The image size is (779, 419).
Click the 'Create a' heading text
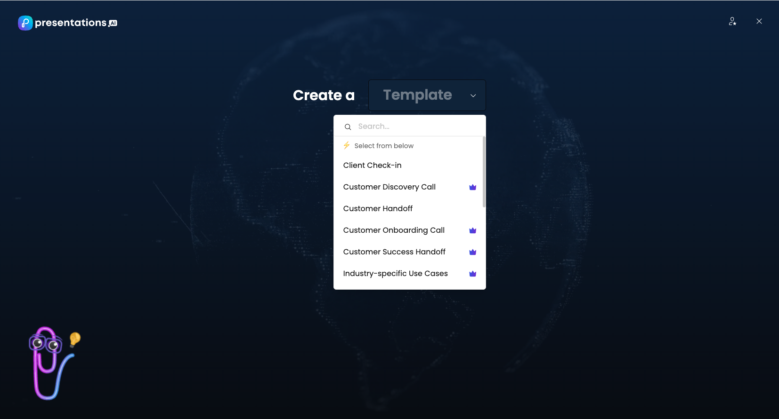324,95
